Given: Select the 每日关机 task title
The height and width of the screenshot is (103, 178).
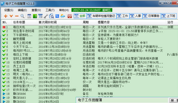Looking at the screenshot, I should [x=19, y=27].
